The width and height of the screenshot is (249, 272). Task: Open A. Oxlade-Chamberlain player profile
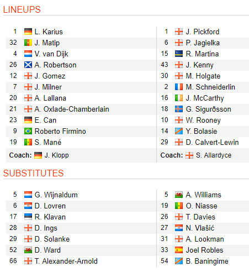coord(72,109)
